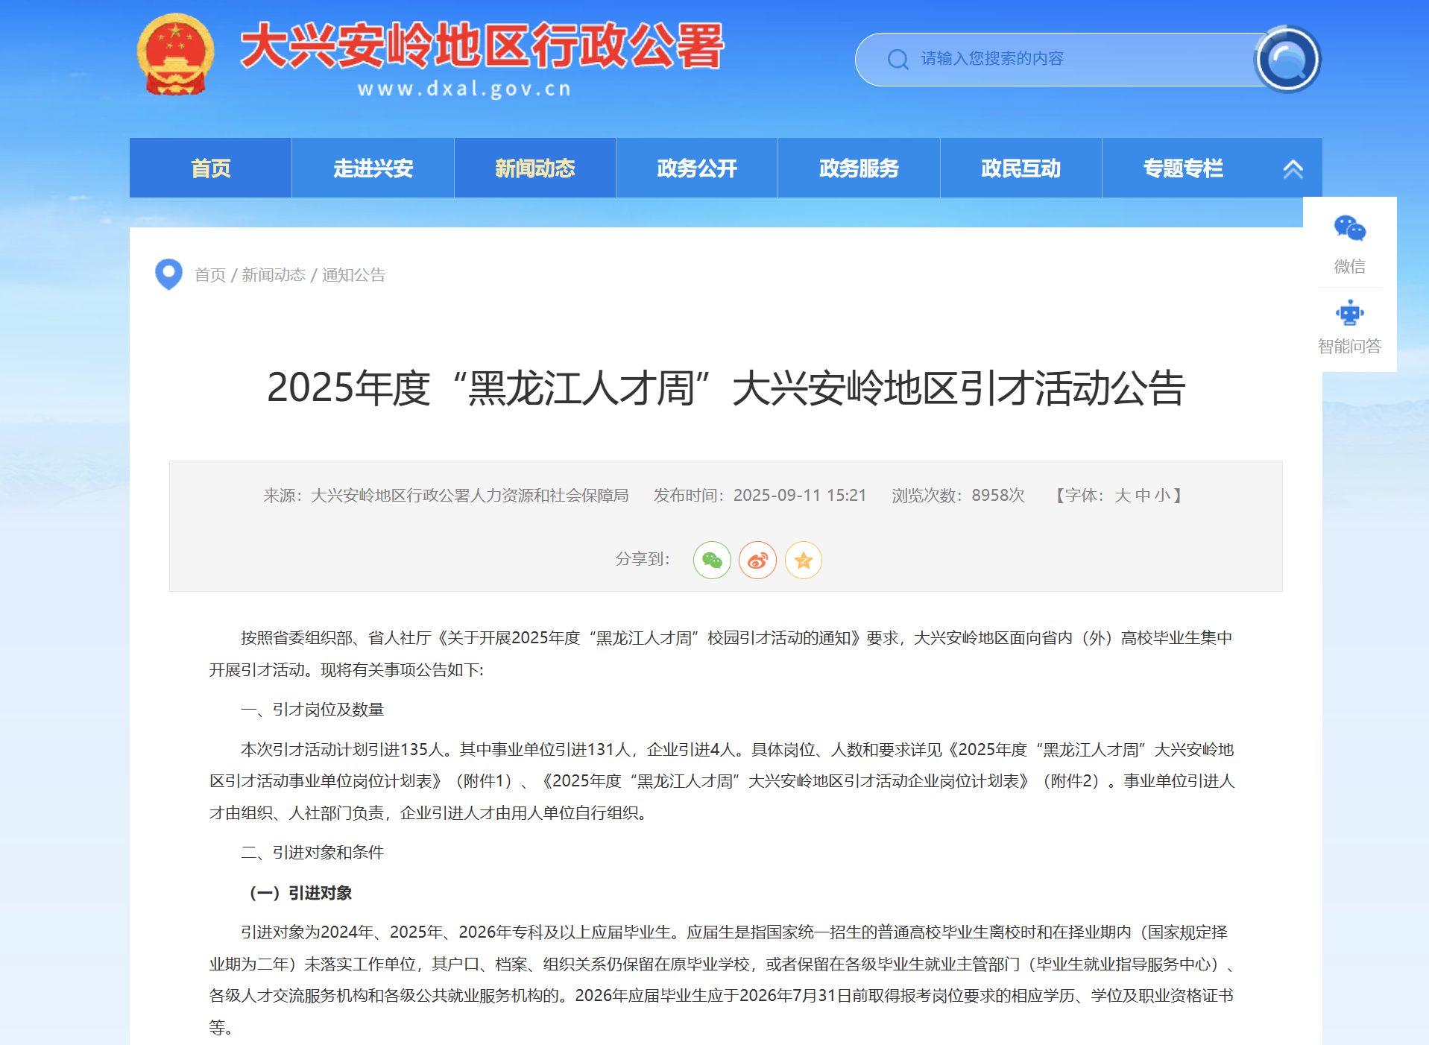Expand the 政务服务 menu item

859,168
